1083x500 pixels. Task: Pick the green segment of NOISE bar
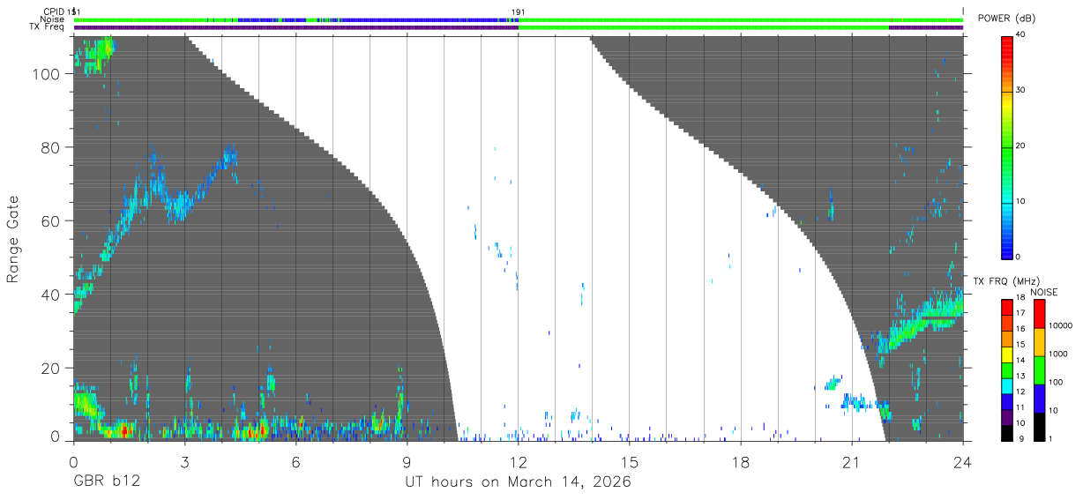[1039, 370]
